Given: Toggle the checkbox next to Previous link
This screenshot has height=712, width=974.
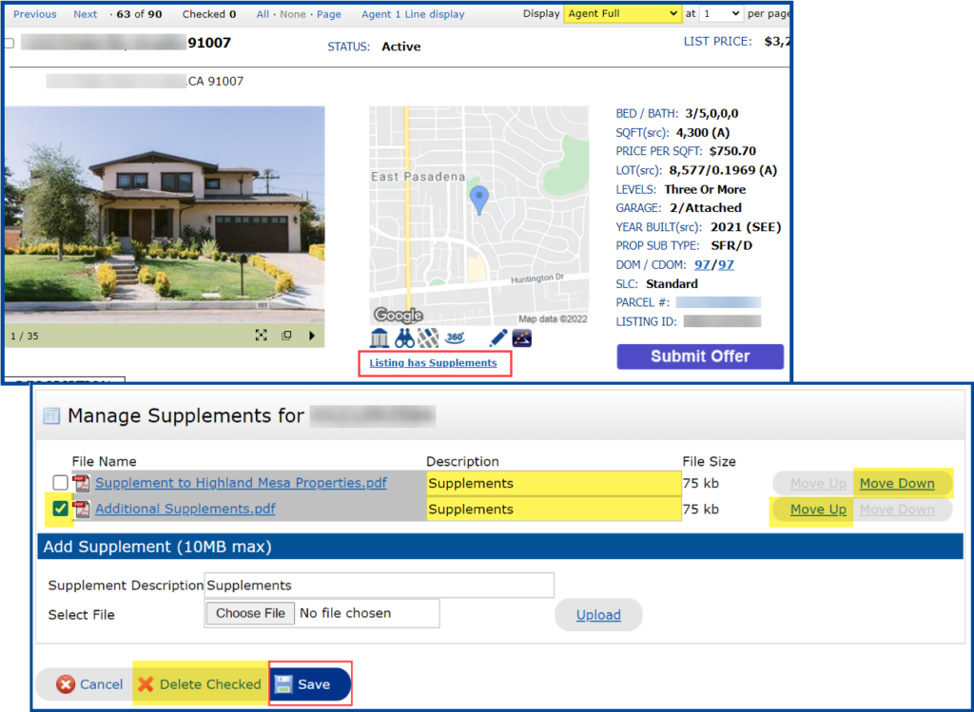Looking at the screenshot, I should pyautogui.click(x=9, y=42).
